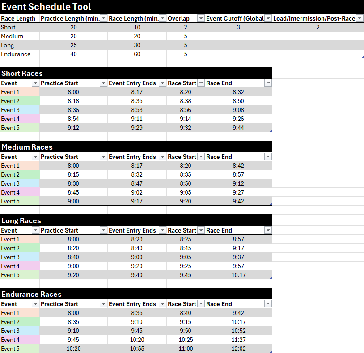
Task: Open Event filter dropdown in Endurance Races table
Action: coord(35,304)
